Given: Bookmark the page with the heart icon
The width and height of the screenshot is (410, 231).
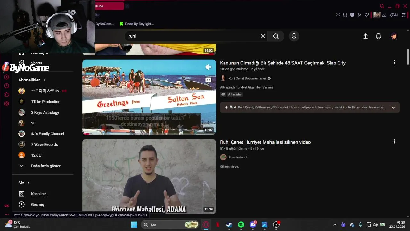Looking at the screenshot, I should click(x=367, y=15).
